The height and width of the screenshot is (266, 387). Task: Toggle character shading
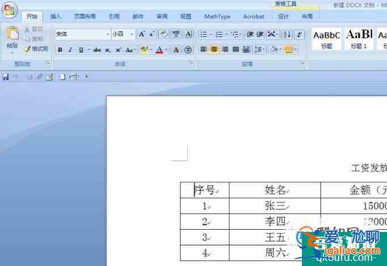point(176,50)
